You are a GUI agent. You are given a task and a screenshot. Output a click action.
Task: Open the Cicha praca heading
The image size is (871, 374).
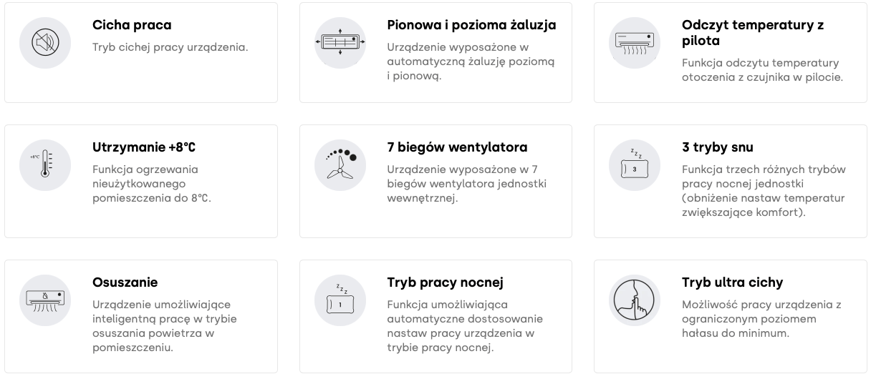pyautogui.click(x=132, y=25)
